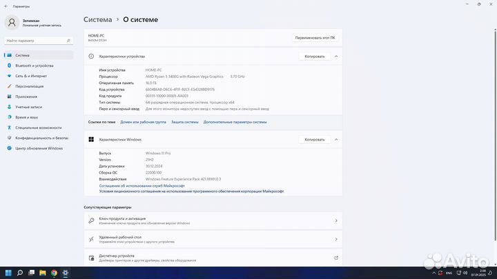The width and height of the screenshot is (497, 279).
Task: Click Система in the breadcrumb header
Action: point(97,20)
